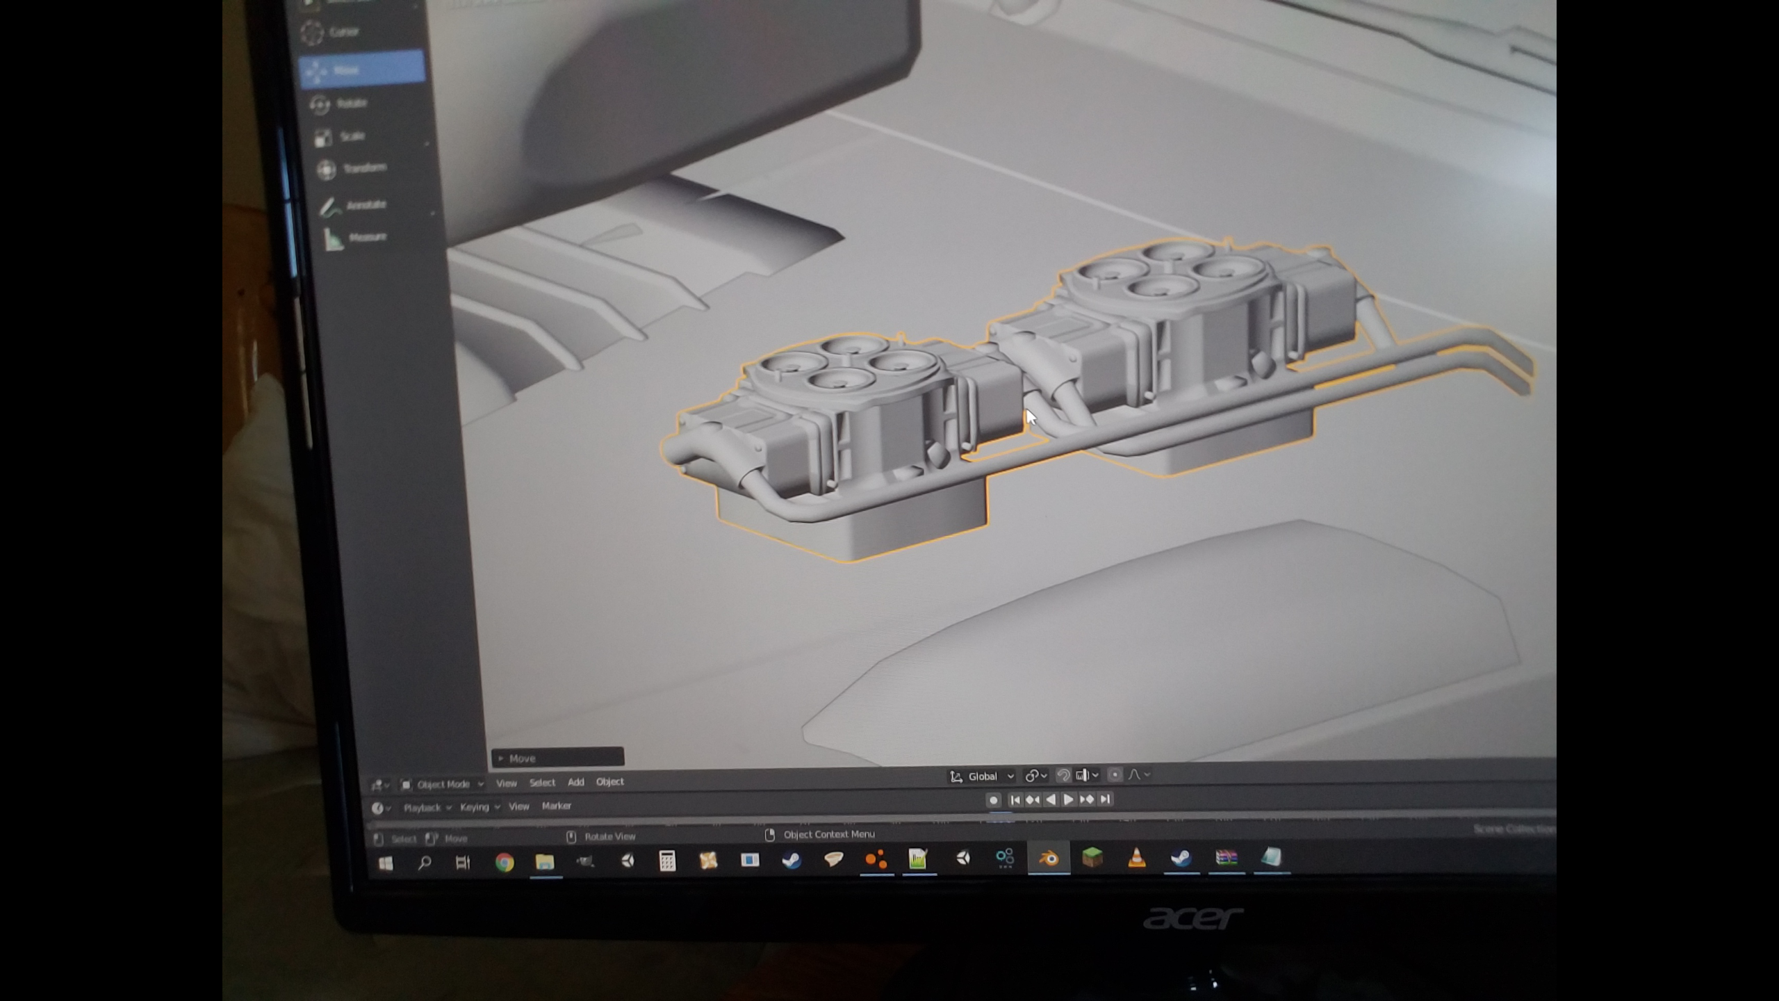Click the Scene Collection label

pos(1514,829)
